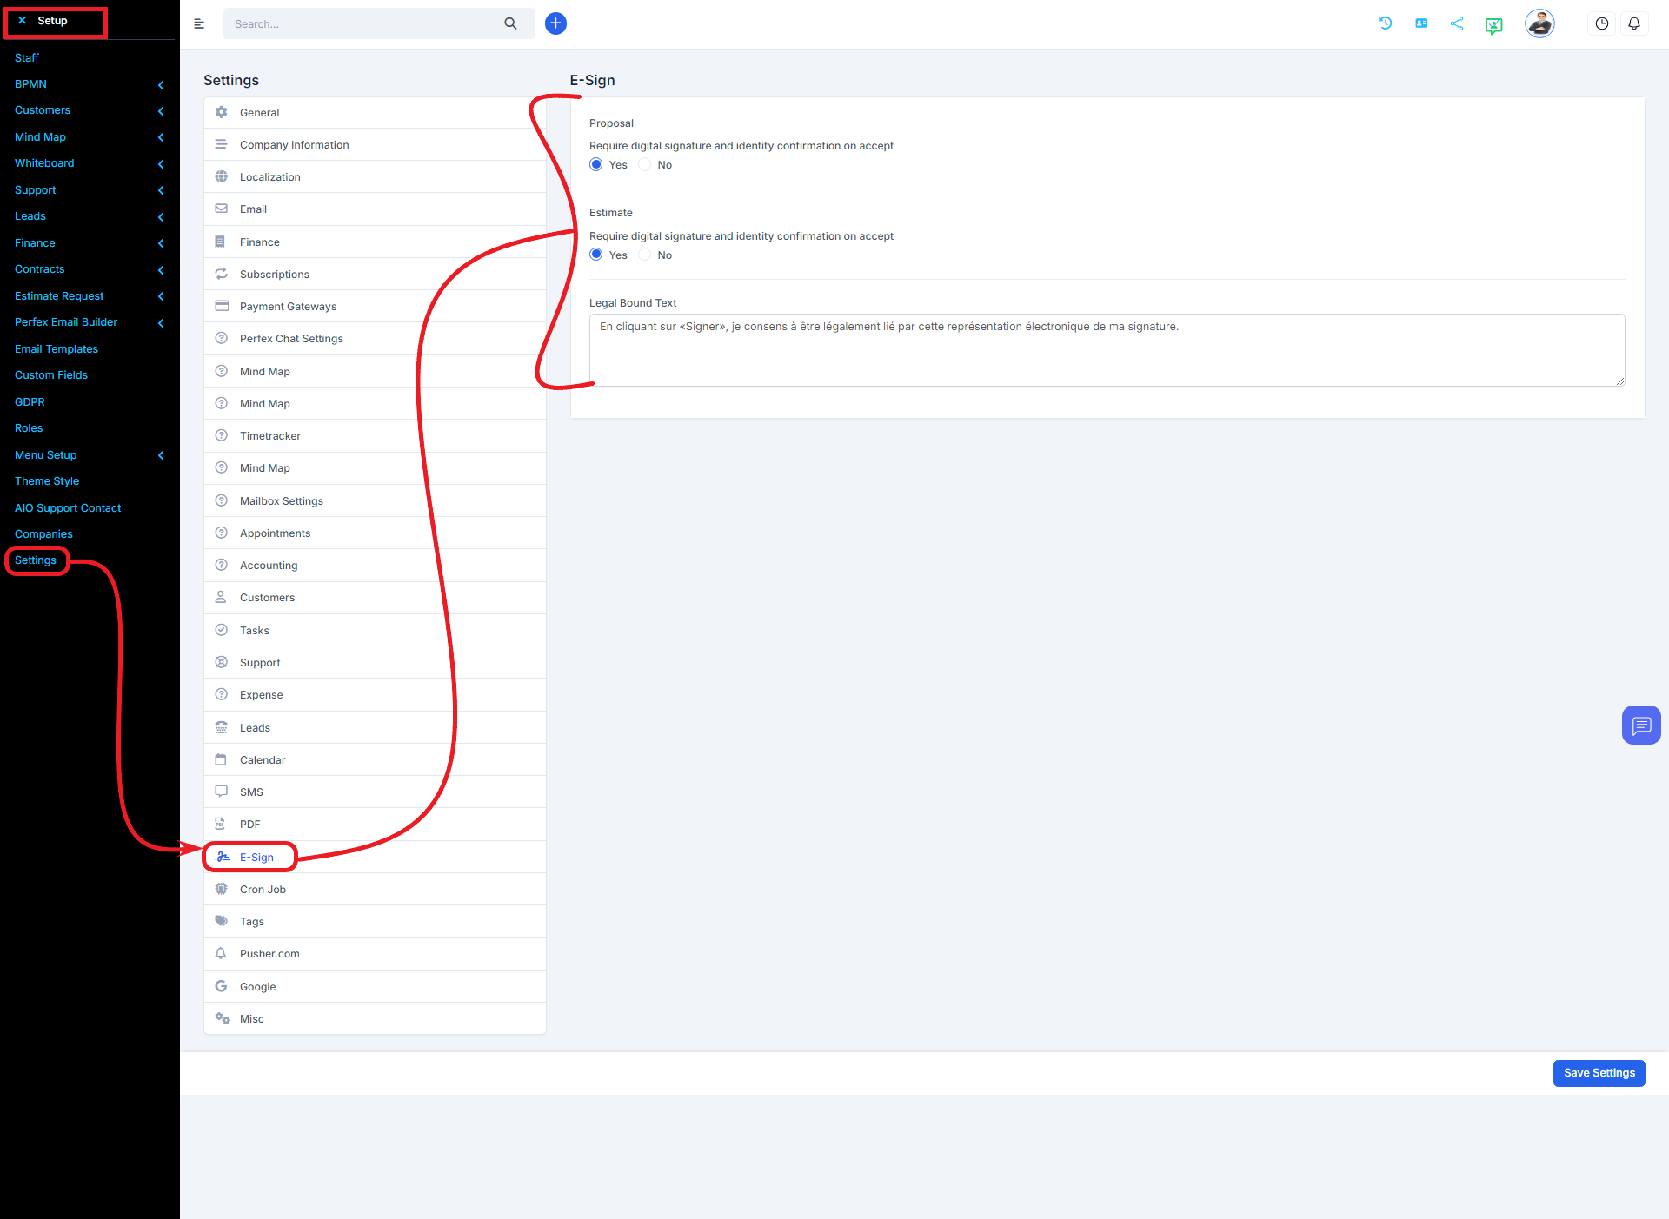This screenshot has width=1669, height=1219.
Task: Click the Calendar settings icon
Action: (223, 759)
